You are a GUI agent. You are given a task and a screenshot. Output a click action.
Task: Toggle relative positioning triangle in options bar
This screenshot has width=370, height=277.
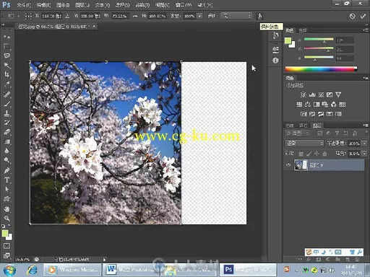click(x=67, y=16)
